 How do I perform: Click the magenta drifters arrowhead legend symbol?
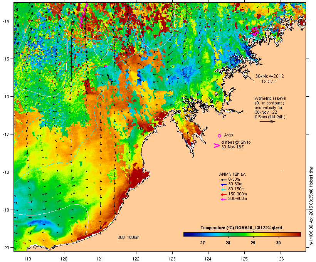(217, 146)
